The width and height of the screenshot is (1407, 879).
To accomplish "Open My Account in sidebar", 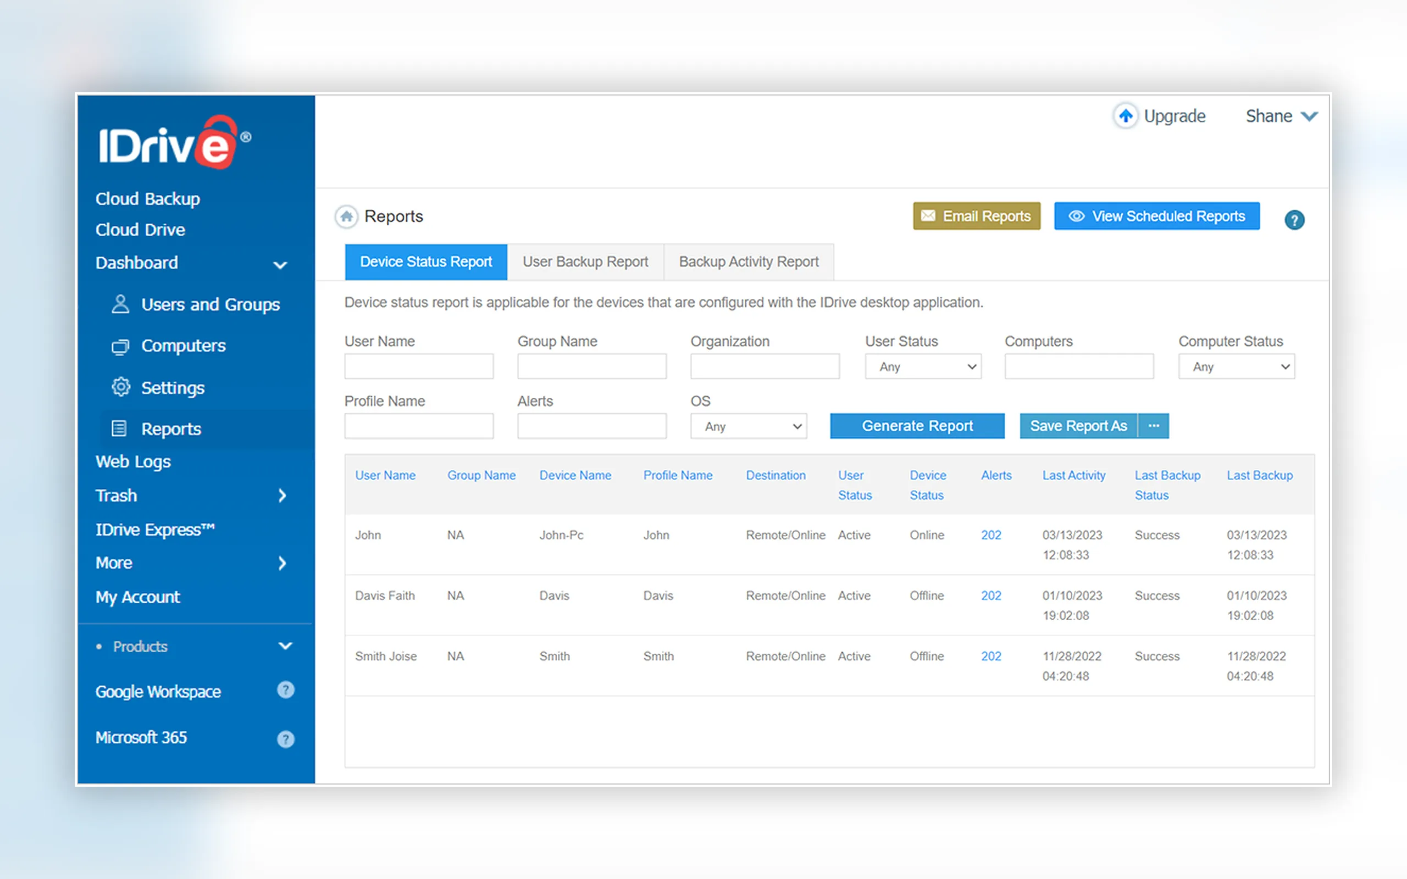I will [x=138, y=597].
